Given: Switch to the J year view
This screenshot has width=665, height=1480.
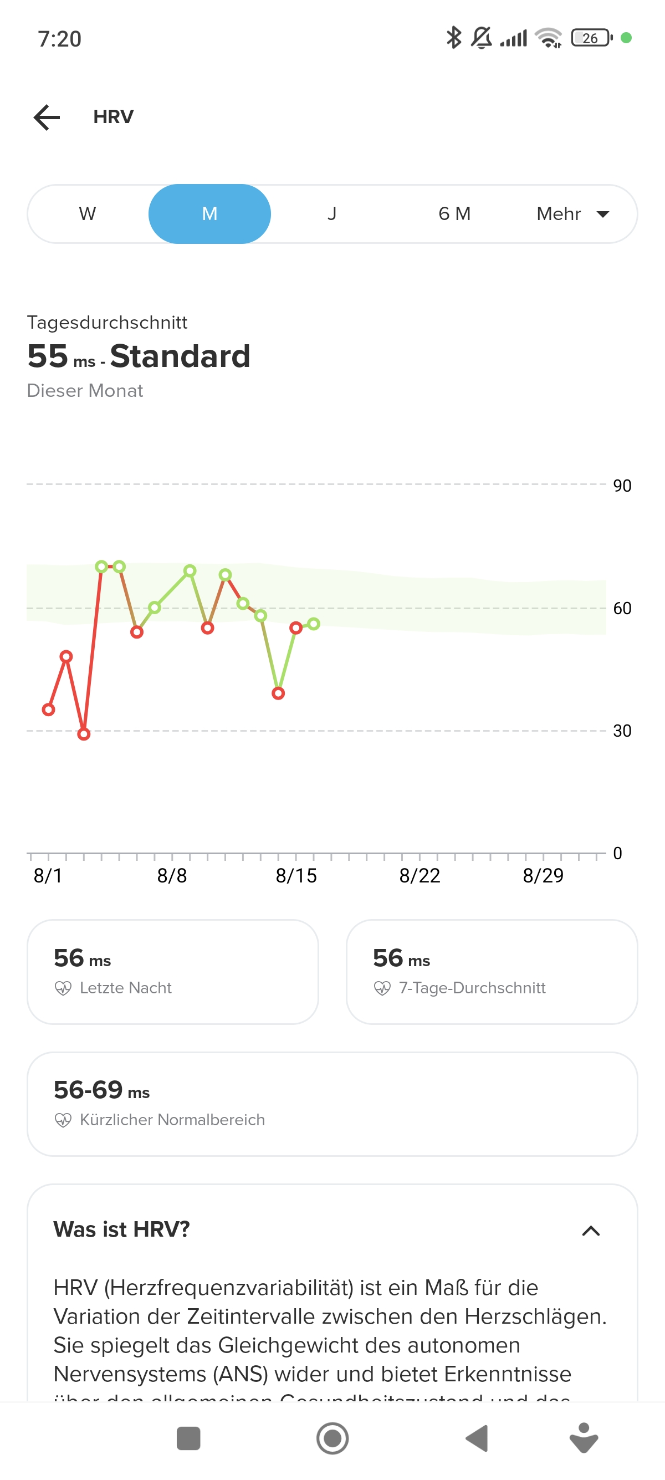Looking at the screenshot, I should click(332, 214).
